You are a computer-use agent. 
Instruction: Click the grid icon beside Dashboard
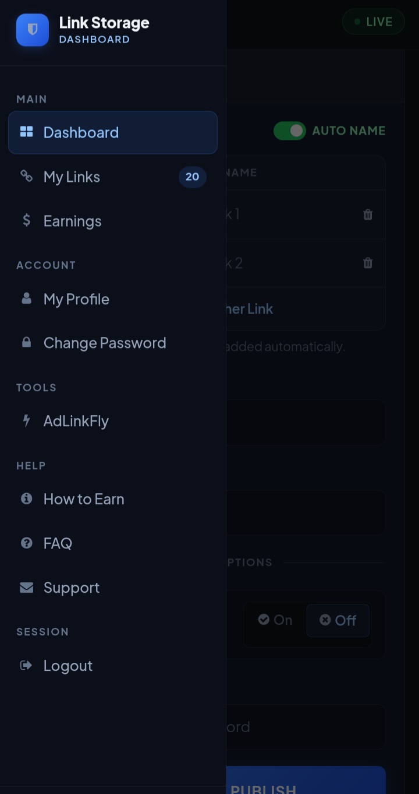(26, 132)
